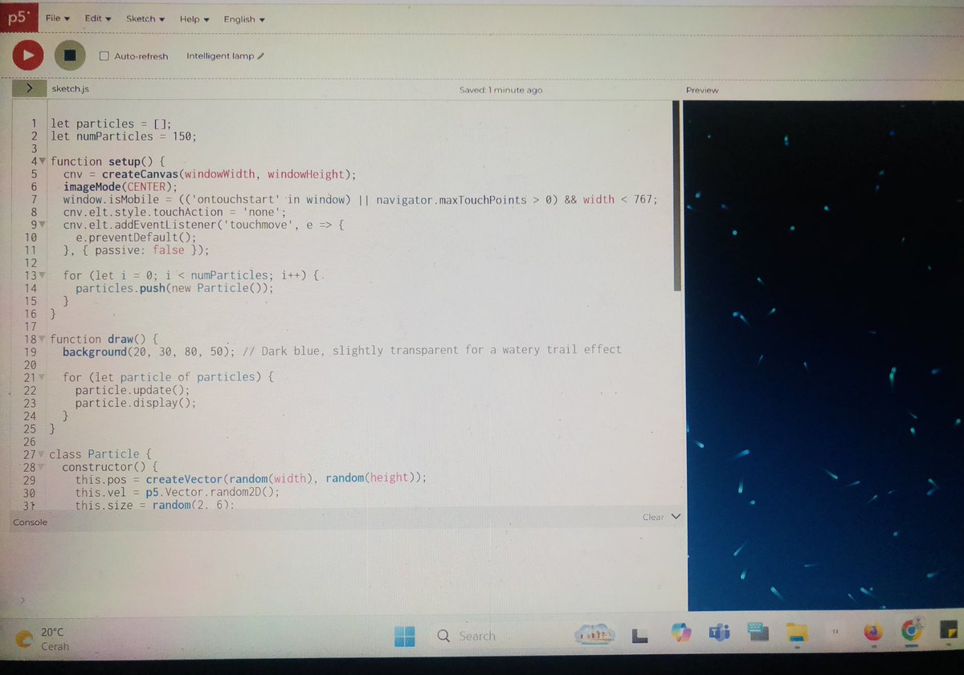Image resolution: width=964 pixels, height=675 pixels.
Task: Open the Edit menu
Action: click(98, 18)
